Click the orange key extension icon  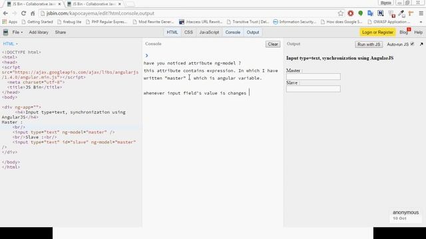pos(411,13)
